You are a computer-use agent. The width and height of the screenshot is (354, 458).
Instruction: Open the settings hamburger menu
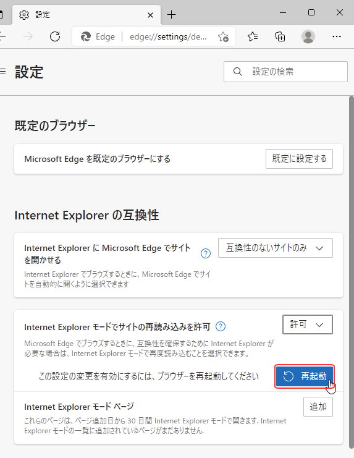[2, 72]
